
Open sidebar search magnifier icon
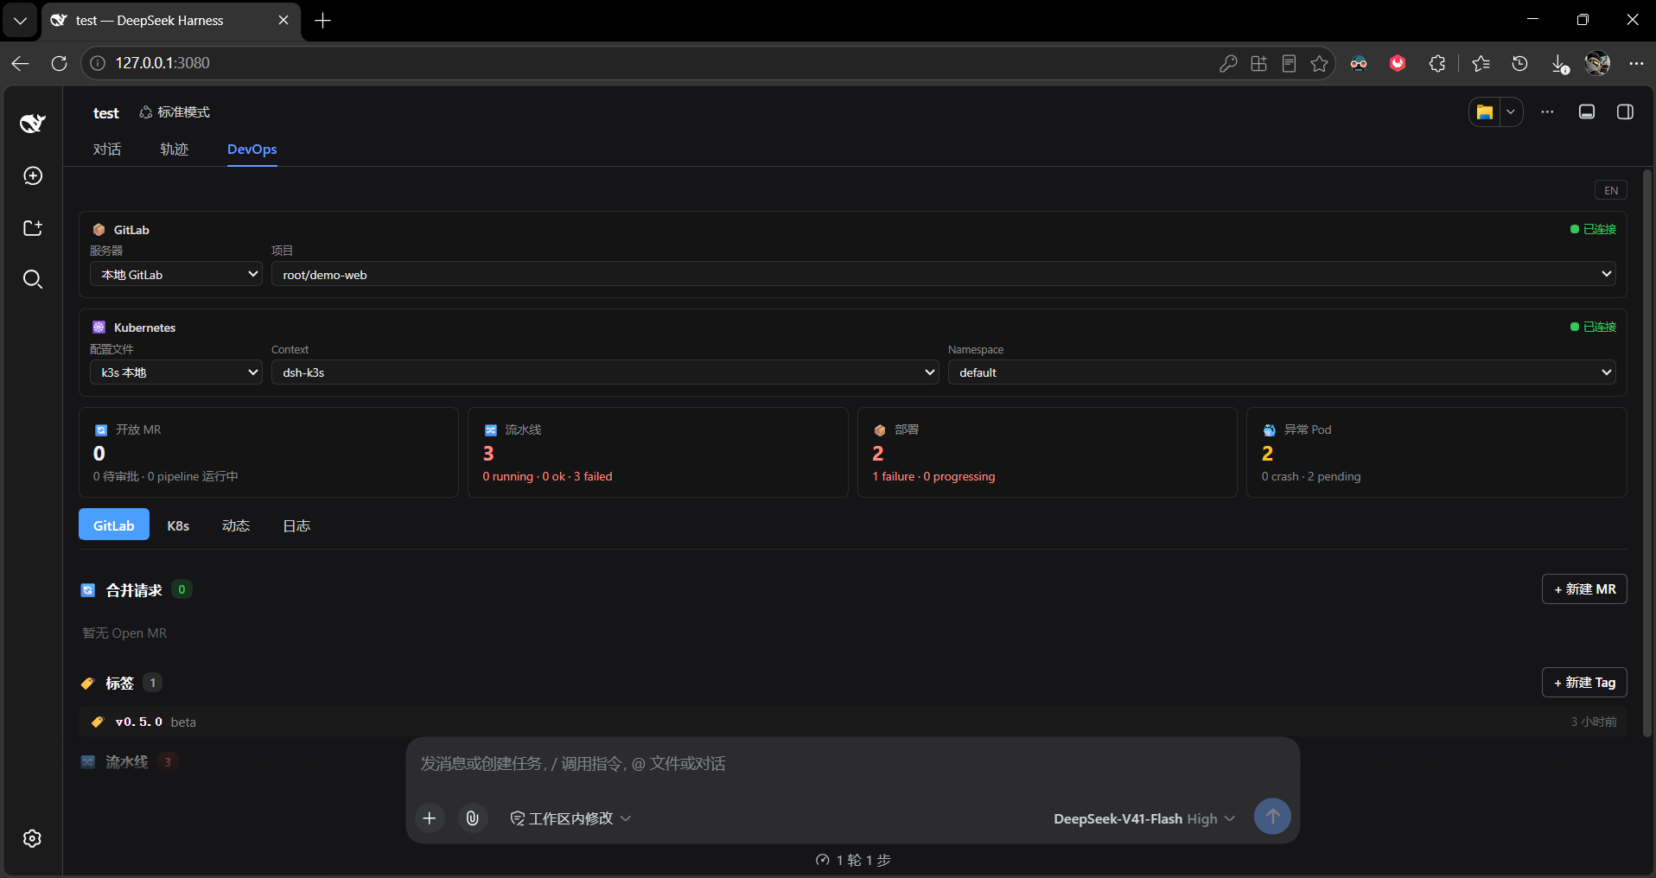pos(33,279)
